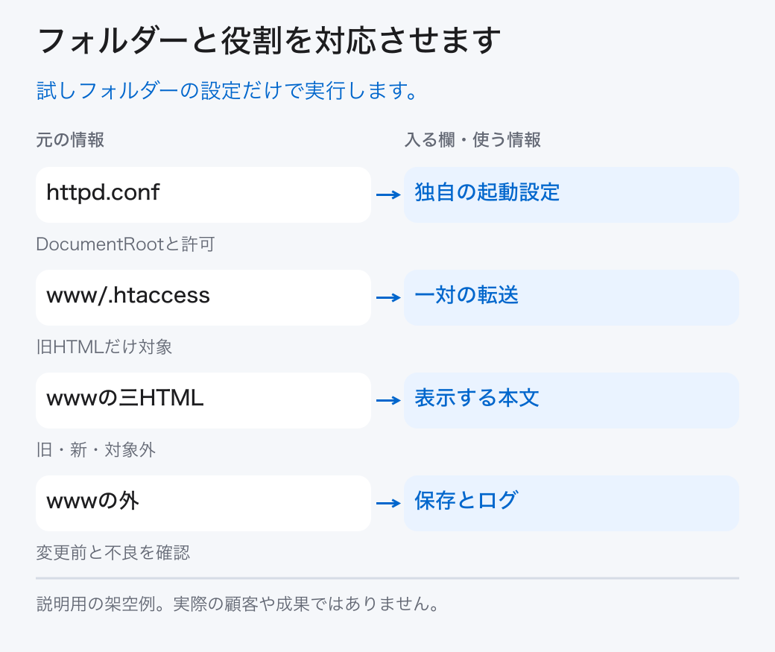This screenshot has width=775, height=652.
Task: Click the httpd.conf source box
Action: click(x=203, y=194)
